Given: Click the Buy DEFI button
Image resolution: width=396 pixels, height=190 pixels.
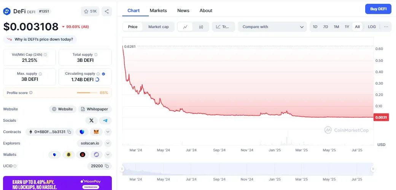Looking at the screenshot, I should [378, 9].
